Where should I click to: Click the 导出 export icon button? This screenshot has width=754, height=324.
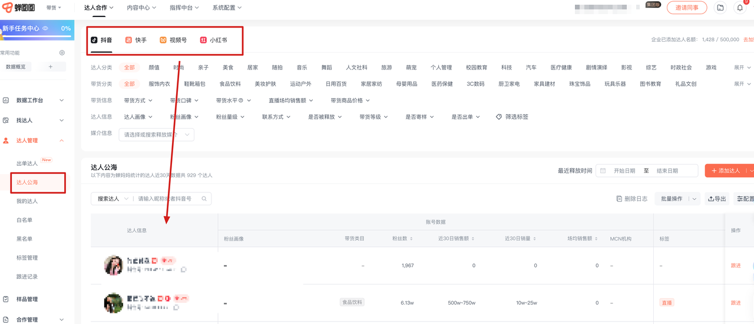[x=717, y=199]
